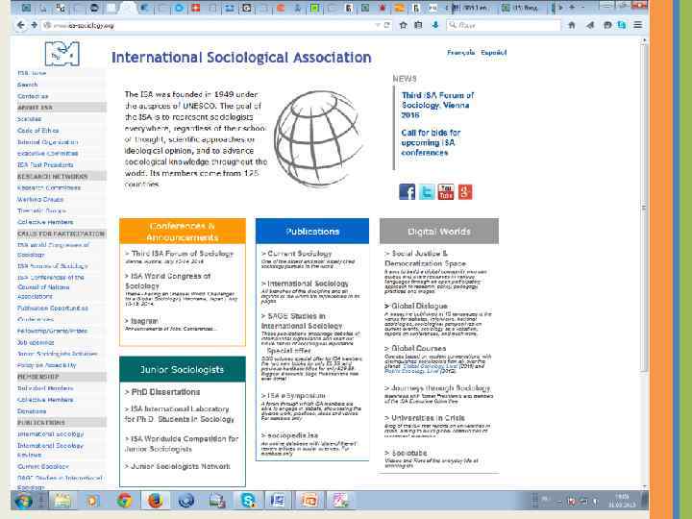Bookmark this page with the star icon
The height and width of the screenshot is (519, 692).
(x=403, y=25)
